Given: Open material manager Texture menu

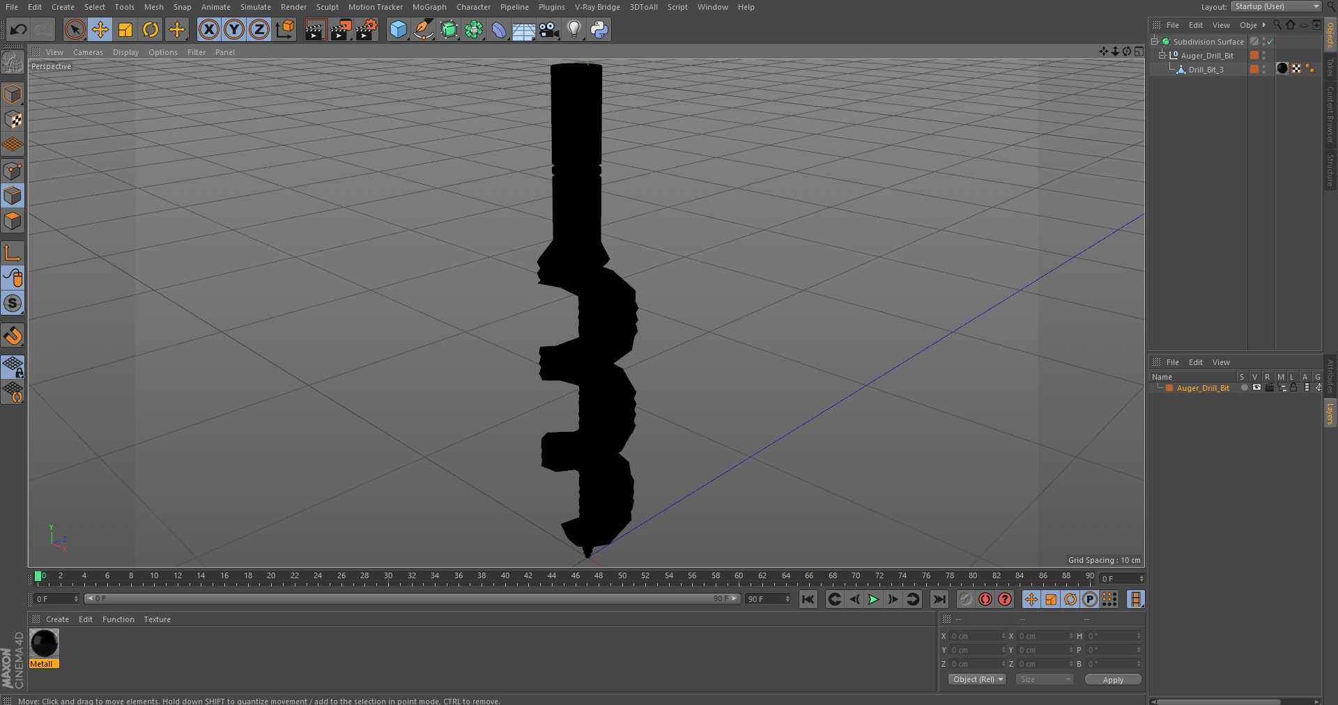Looking at the screenshot, I should pyautogui.click(x=157, y=619).
